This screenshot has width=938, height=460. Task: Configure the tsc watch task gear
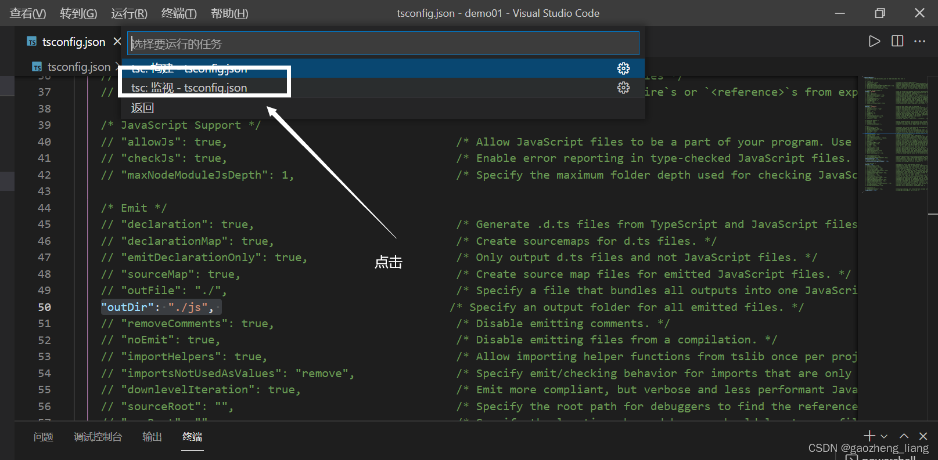point(623,88)
